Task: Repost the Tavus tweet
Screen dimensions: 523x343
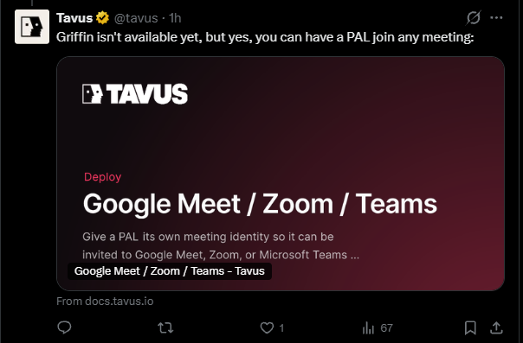Action: click(165, 328)
